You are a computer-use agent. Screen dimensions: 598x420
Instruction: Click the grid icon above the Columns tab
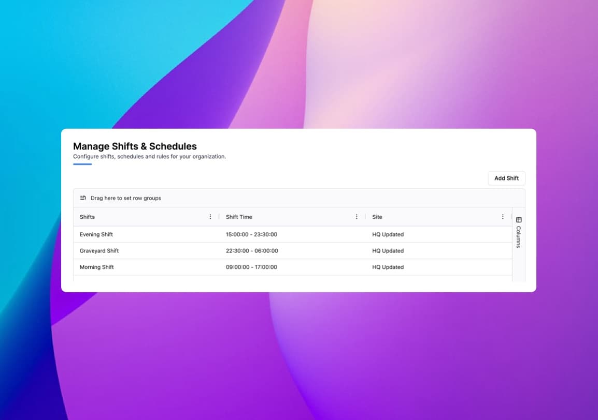pyautogui.click(x=518, y=220)
